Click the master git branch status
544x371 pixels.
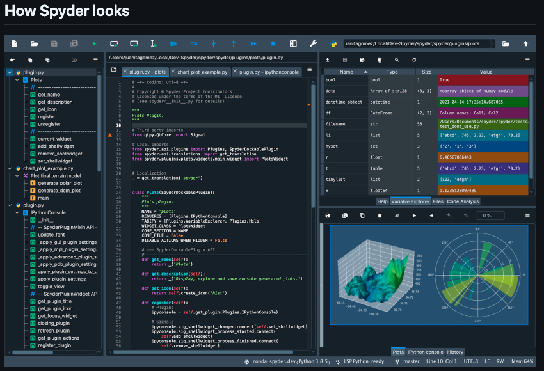pos(407,361)
